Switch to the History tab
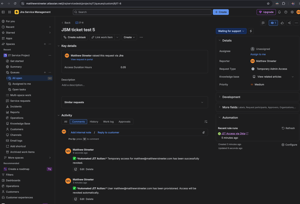The width and height of the screenshot is (300, 204). point(94,122)
